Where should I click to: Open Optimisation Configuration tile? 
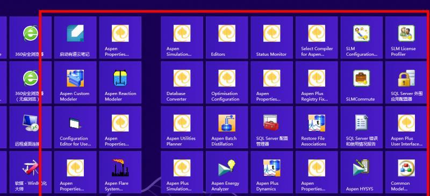227,82
